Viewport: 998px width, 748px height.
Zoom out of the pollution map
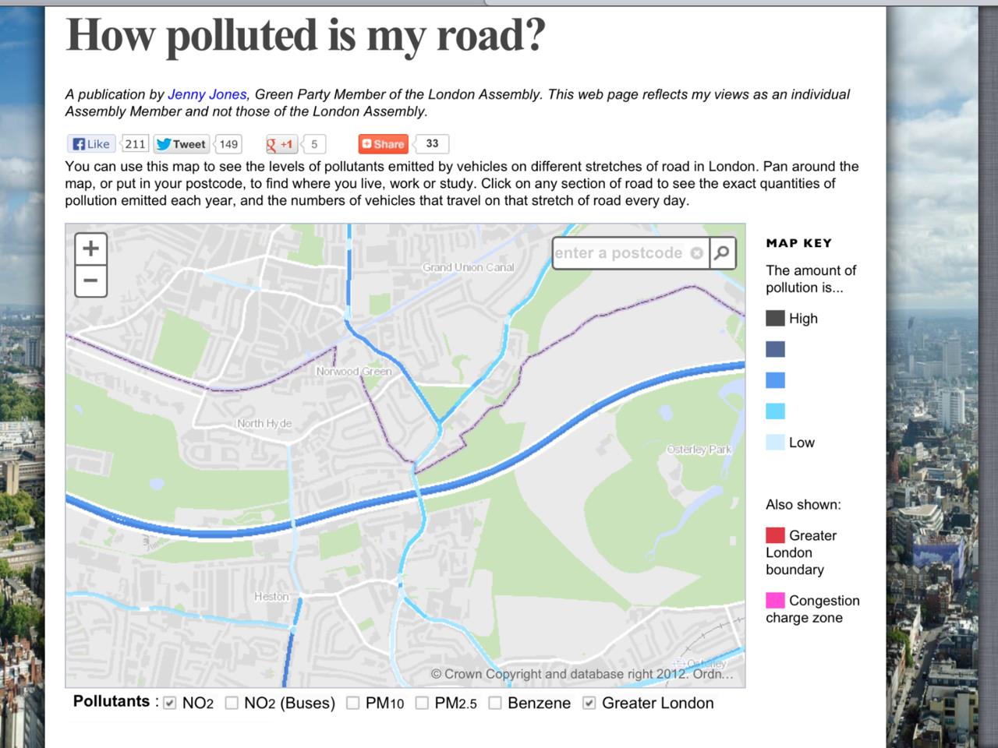pos(90,280)
